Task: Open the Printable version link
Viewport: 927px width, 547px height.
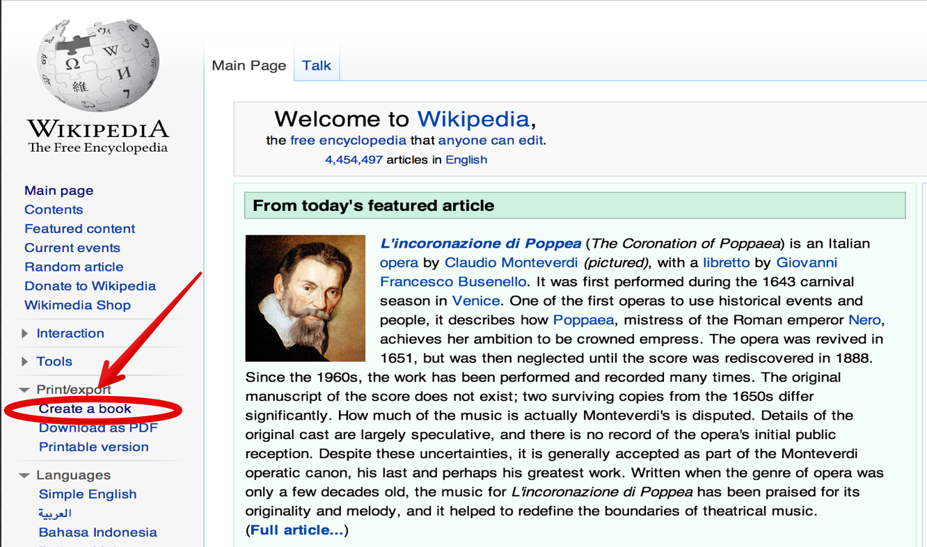Action: click(94, 447)
